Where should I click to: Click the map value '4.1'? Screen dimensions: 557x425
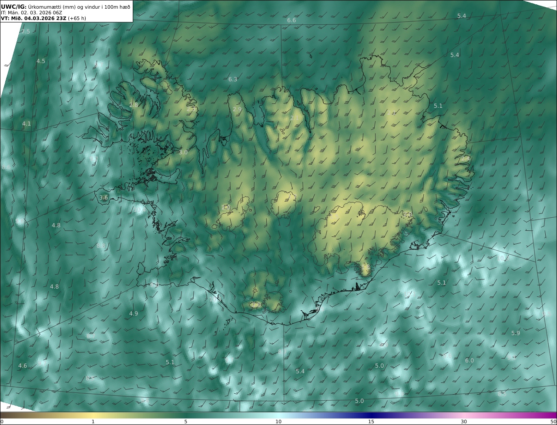[27, 124]
